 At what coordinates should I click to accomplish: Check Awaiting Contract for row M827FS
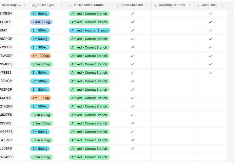point(173,115)
